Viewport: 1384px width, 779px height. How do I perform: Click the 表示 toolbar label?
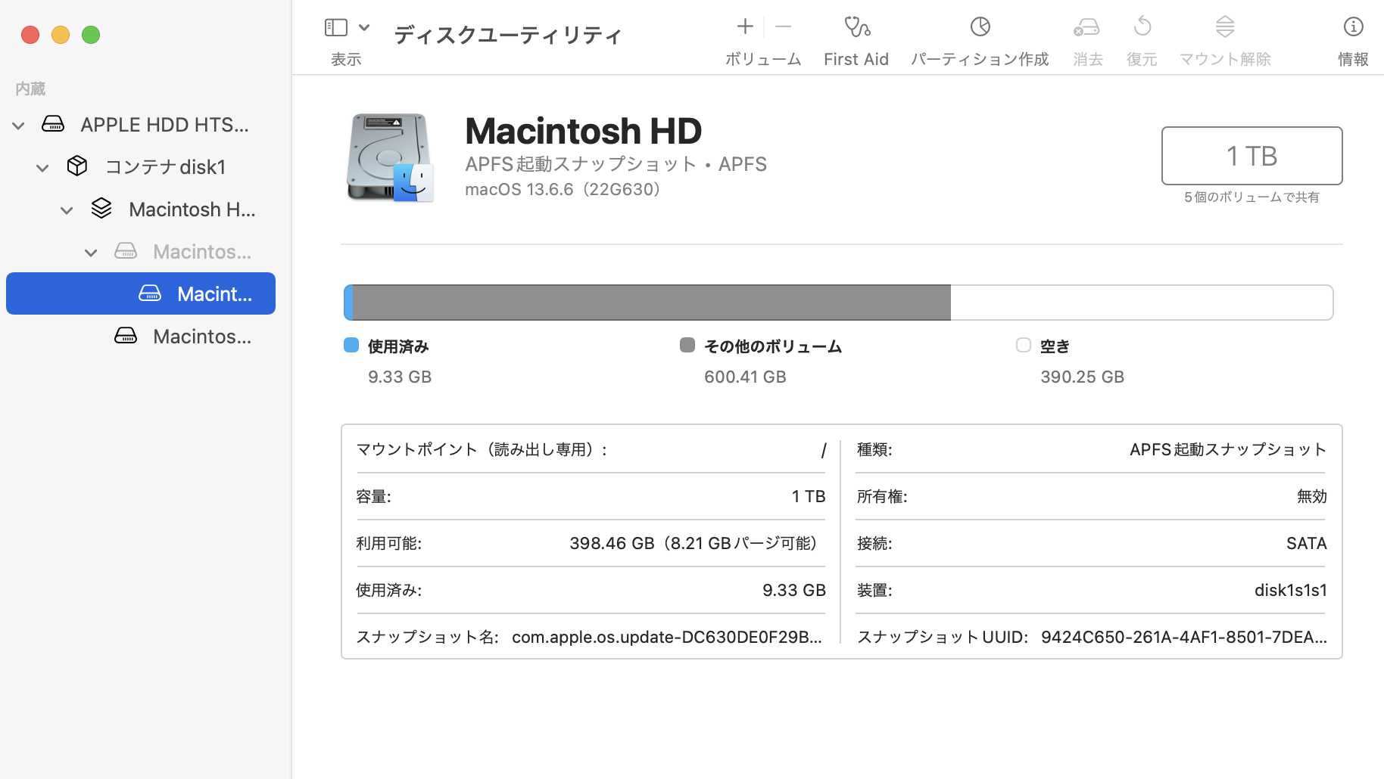pyautogui.click(x=346, y=59)
